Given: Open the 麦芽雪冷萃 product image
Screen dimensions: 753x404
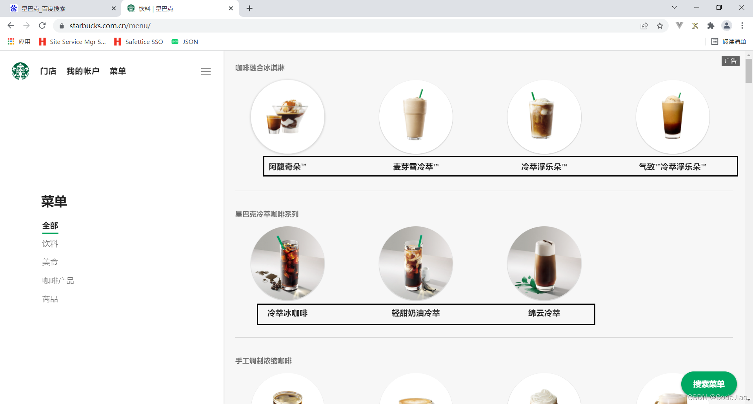Looking at the screenshot, I should tap(416, 117).
